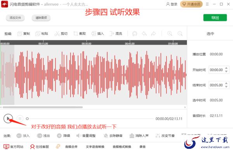Select the 混流 mix tool
233x150 pixels.
click(x=116, y=34)
